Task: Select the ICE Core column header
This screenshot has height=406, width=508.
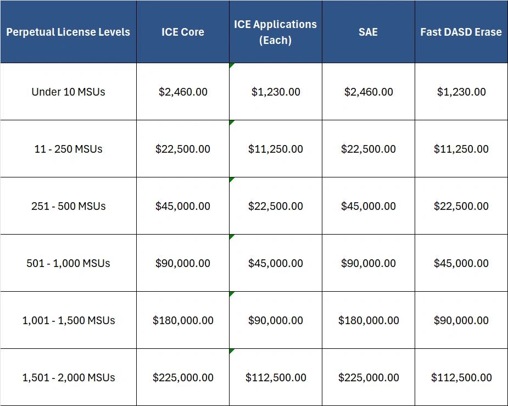Action: 183,32
